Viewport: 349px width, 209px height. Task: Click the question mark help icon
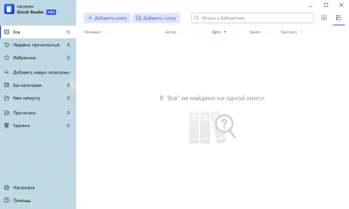pyautogui.click(x=7, y=200)
